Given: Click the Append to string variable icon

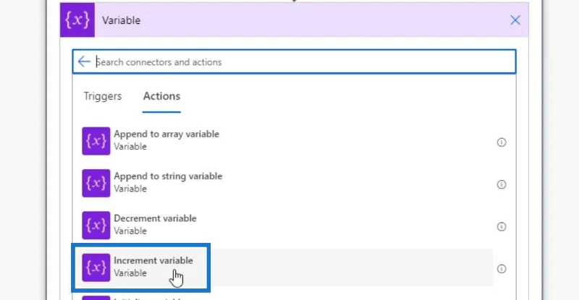Looking at the screenshot, I should [96, 183].
